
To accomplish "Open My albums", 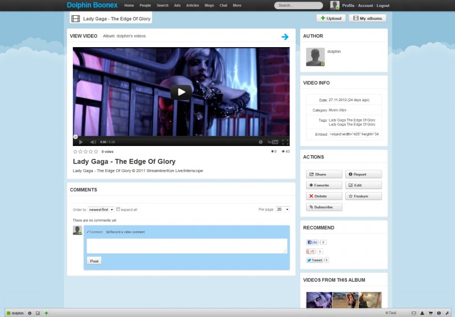I will (x=367, y=18).
